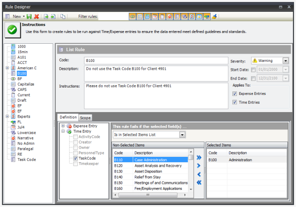
Task: Click single right arrow to add item
Action: click(x=199, y=166)
